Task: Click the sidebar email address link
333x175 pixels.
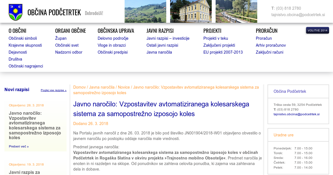Action: [296, 114]
